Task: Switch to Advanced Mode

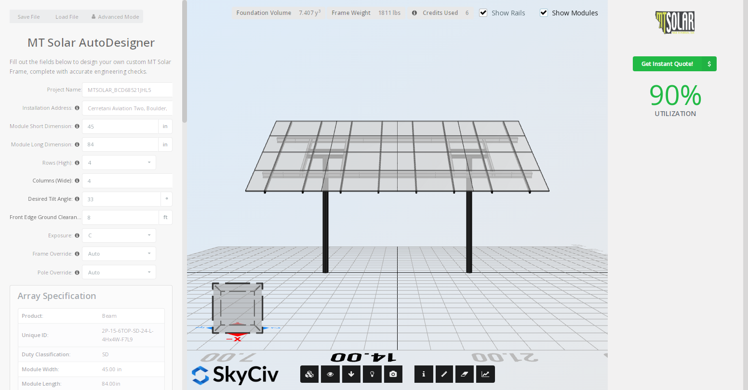Action: [x=115, y=17]
